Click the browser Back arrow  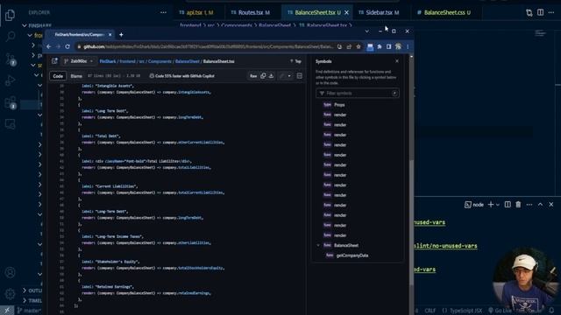click(x=49, y=46)
